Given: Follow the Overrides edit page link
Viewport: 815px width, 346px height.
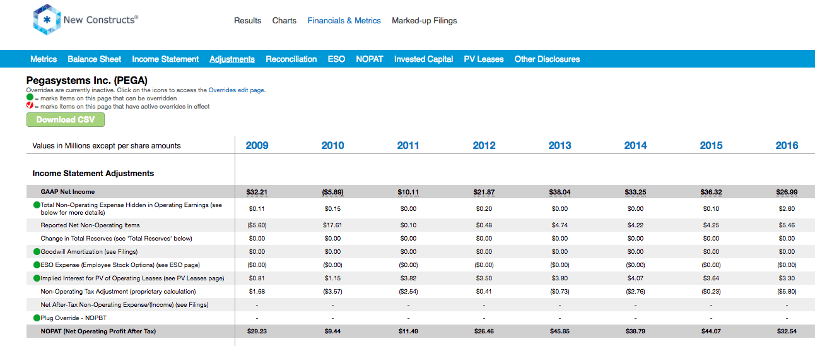Looking at the screenshot, I should 237,90.
